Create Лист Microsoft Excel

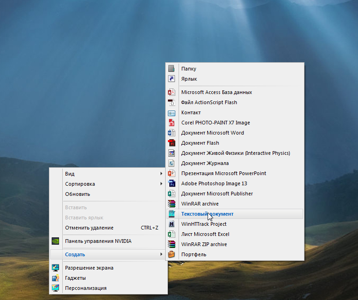coord(235,234)
